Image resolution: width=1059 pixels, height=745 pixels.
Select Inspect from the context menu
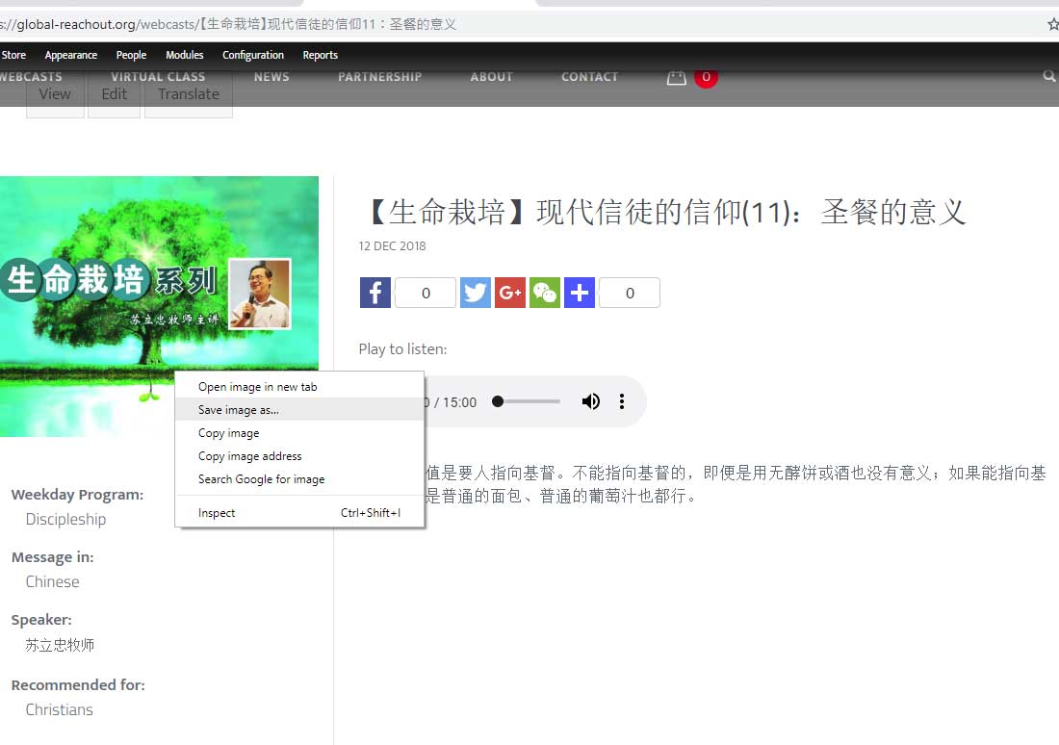(x=299, y=513)
